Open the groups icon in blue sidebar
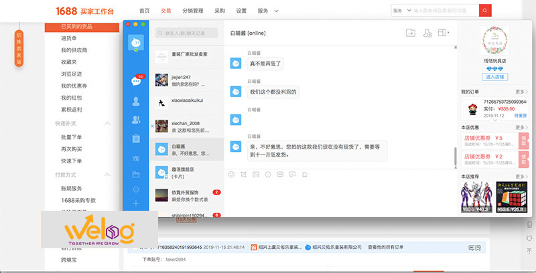This screenshot has width=536, height=273. click(136, 119)
